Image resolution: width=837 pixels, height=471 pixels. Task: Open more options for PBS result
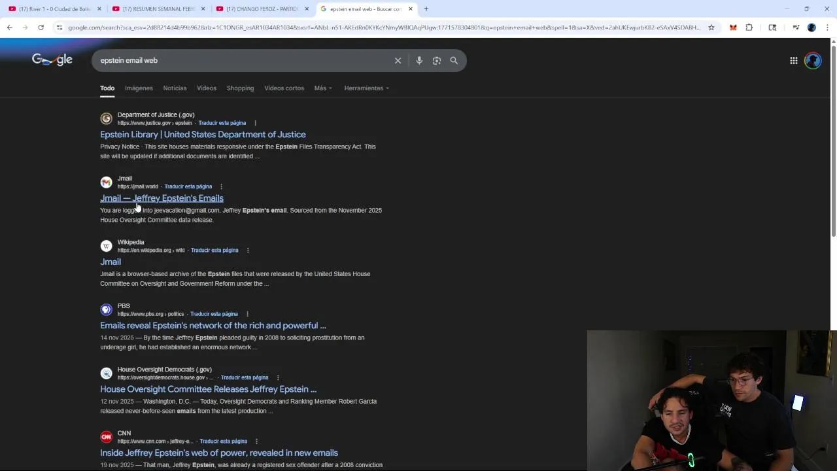pyautogui.click(x=247, y=314)
